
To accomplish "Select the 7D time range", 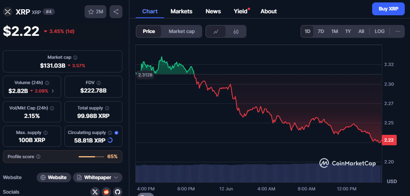I will coord(321,31).
